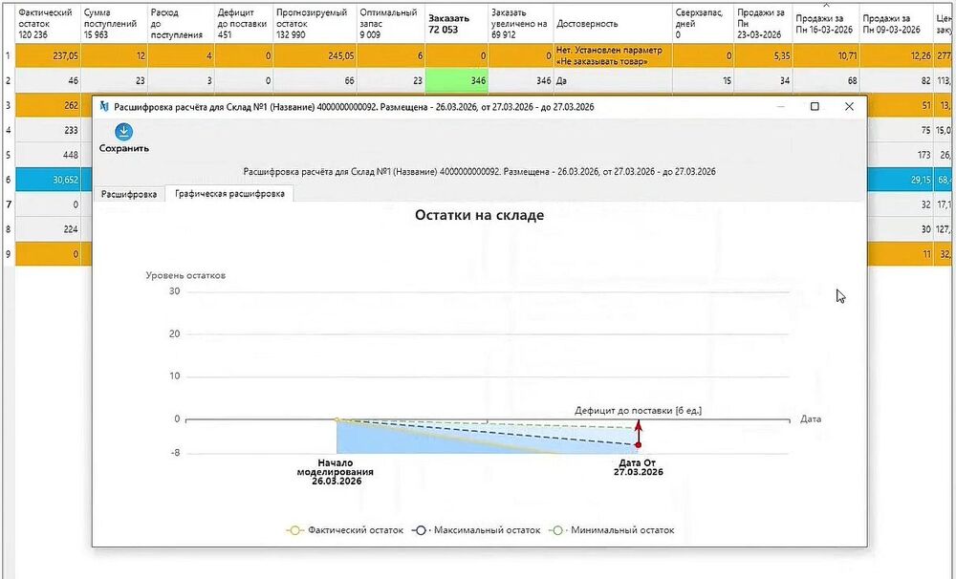Click the Прогнозируемый остаток column header
Viewport: 956px width, 579px height.
pos(315,23)
